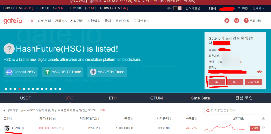271x134 pixels.
Task: Sort by 코인 column arrows
Action: pos(11,118)
